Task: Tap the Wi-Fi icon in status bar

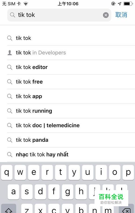Action: click(x=26, y=4)
